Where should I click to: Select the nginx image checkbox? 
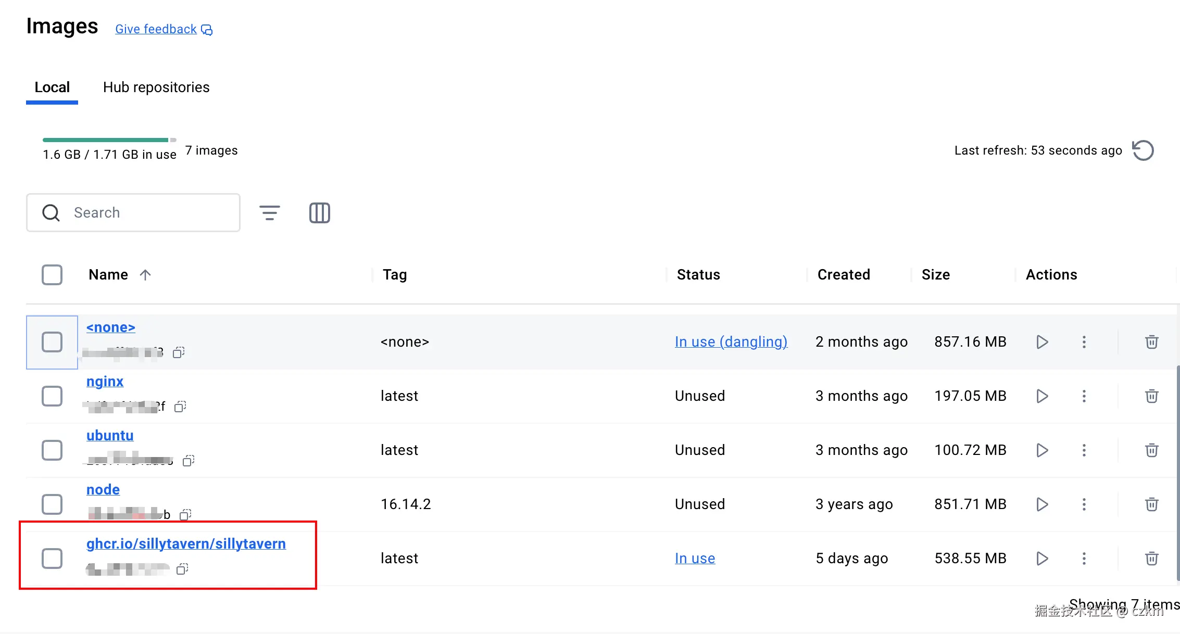click(52, 396)
